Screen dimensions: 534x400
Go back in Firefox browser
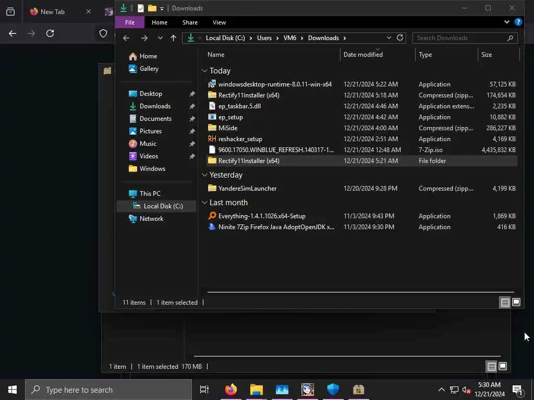pyautogui.click(x=13, y=33)
